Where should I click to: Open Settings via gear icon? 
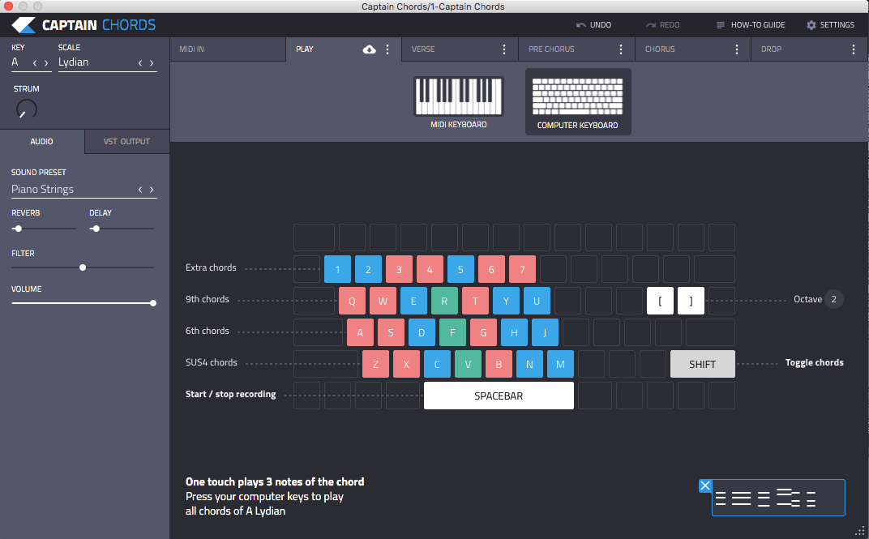tap(811, 25)
